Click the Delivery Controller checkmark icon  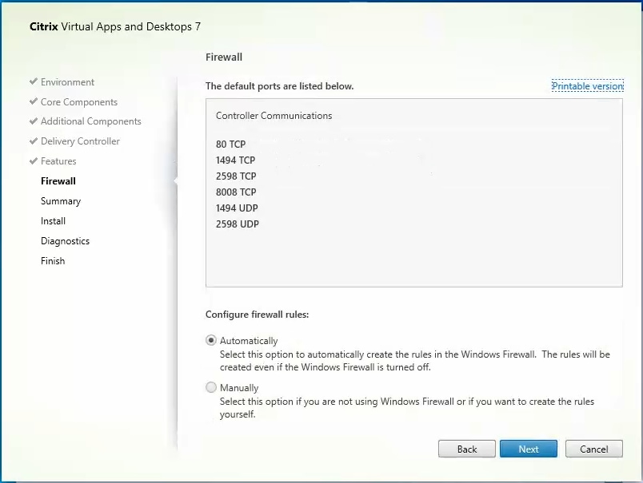pos(33,141)
